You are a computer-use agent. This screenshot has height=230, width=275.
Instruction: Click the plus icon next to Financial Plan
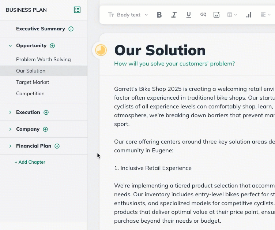57,146
